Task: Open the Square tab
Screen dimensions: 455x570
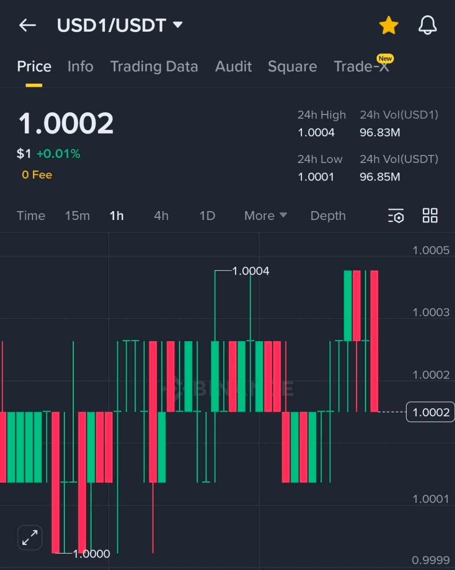Action: pos(292,66)
